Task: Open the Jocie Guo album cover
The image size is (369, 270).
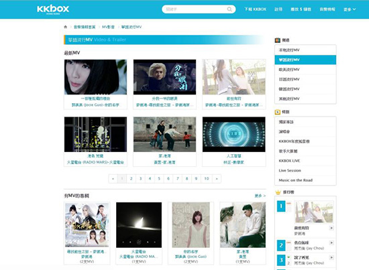Action: pos(191,225)
